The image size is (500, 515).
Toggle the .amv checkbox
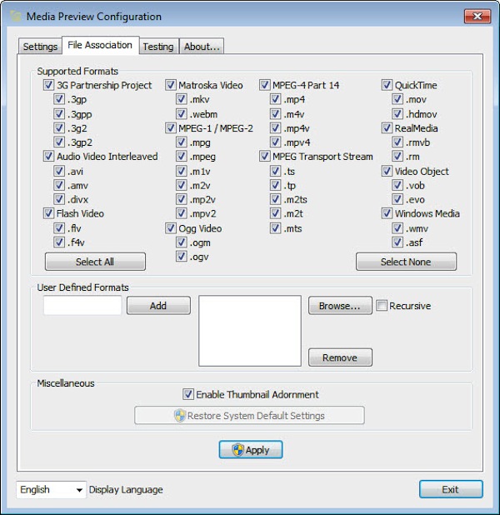pos(59,185)
